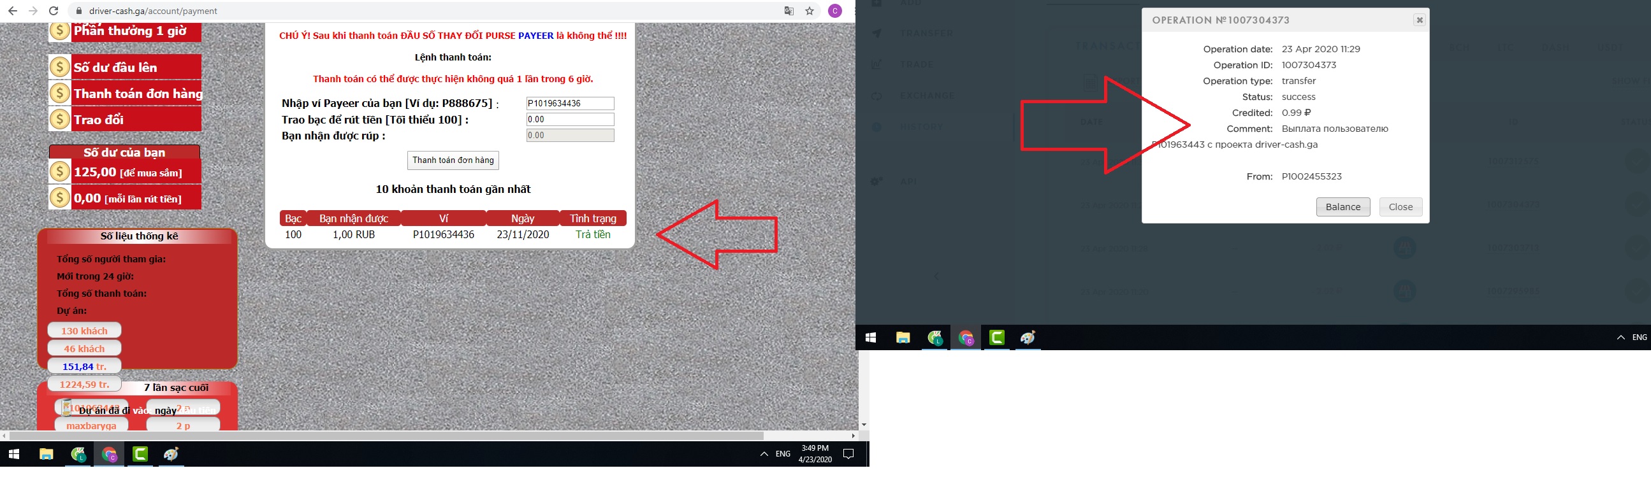Click wallet "P1019634436" in the payments table
1651x489 pixels.
444,235
